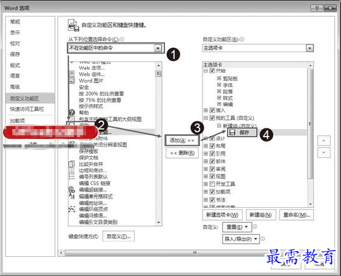341x276 pixels.
Task: Expand the 样式 group
Action: point(219,98)
